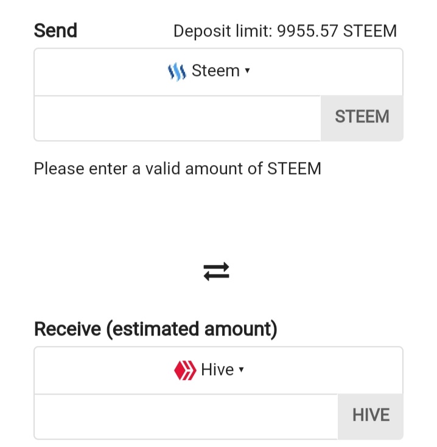Click the 9955.57 limit value
437x447 pixels.
(308, 31)
